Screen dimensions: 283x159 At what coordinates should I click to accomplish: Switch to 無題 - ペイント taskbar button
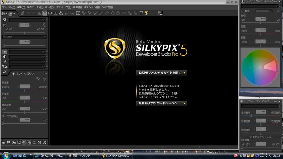click(83, 155)
